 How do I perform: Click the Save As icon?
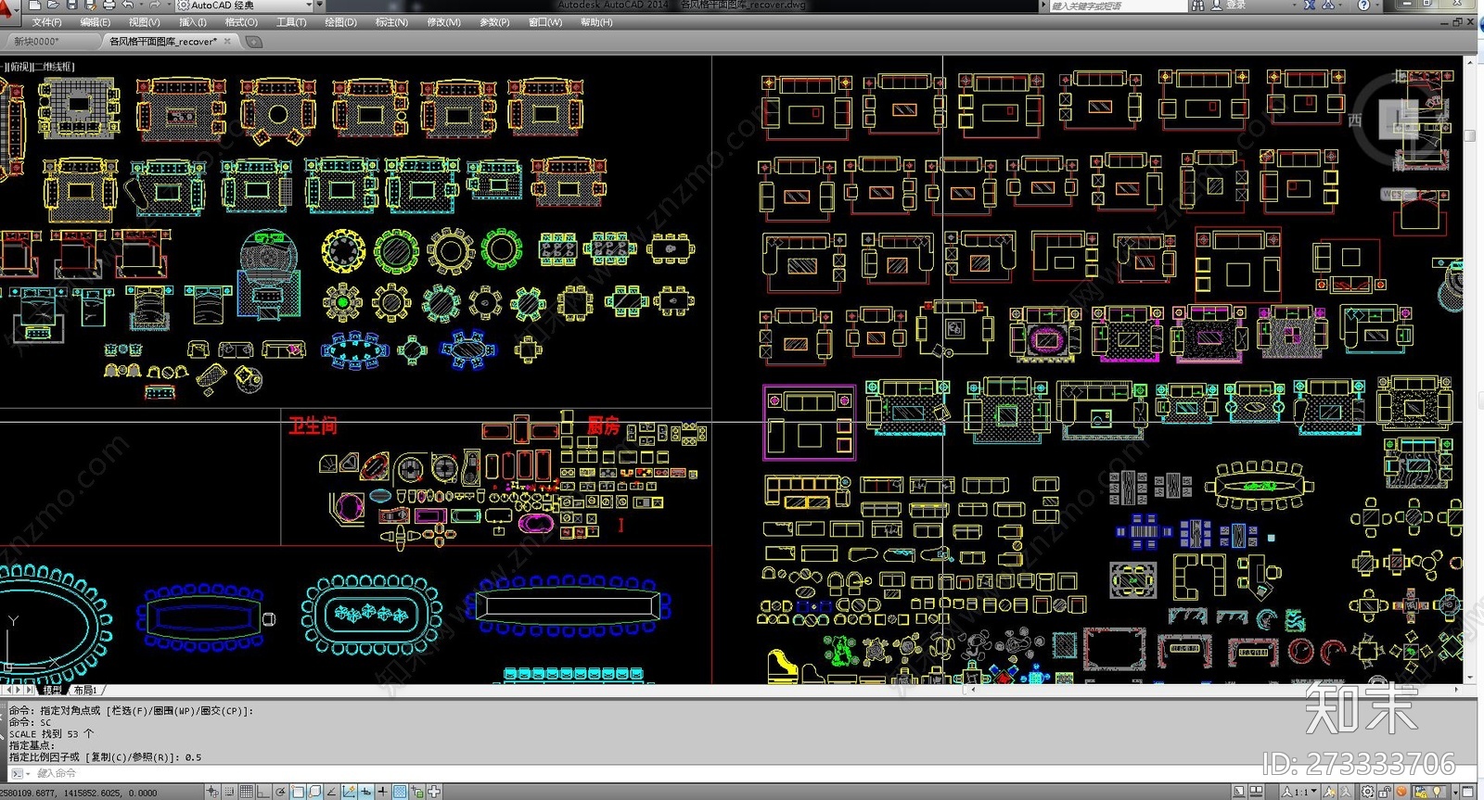tap(91, 5)
